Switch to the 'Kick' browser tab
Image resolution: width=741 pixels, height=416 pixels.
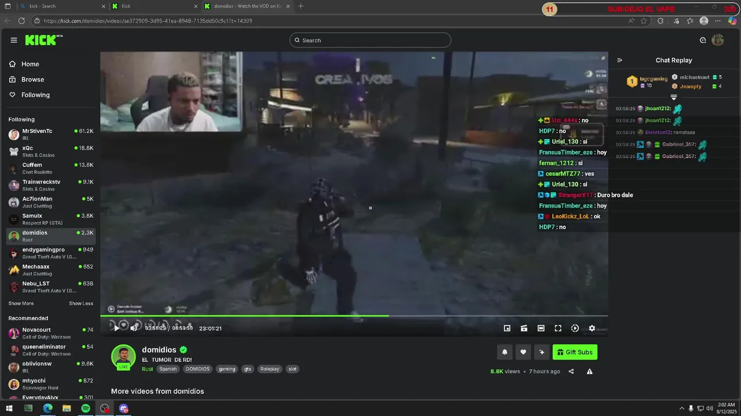point(154,6)
